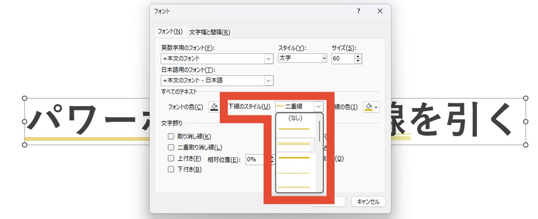The image size is (538, 219).
Task: Choose the double line underline option
Action: point(294,143)
